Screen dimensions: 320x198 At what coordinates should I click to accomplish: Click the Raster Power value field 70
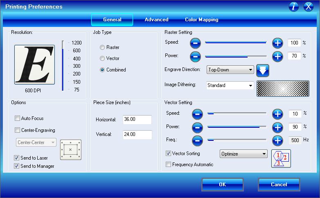(294, 56)
